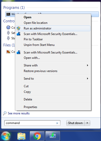Click the Shut down button

pos(75,123)
